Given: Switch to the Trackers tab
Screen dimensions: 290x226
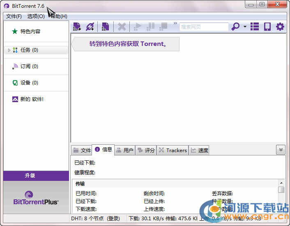Looking at the screenshot, I should click(x=173, y=151).
